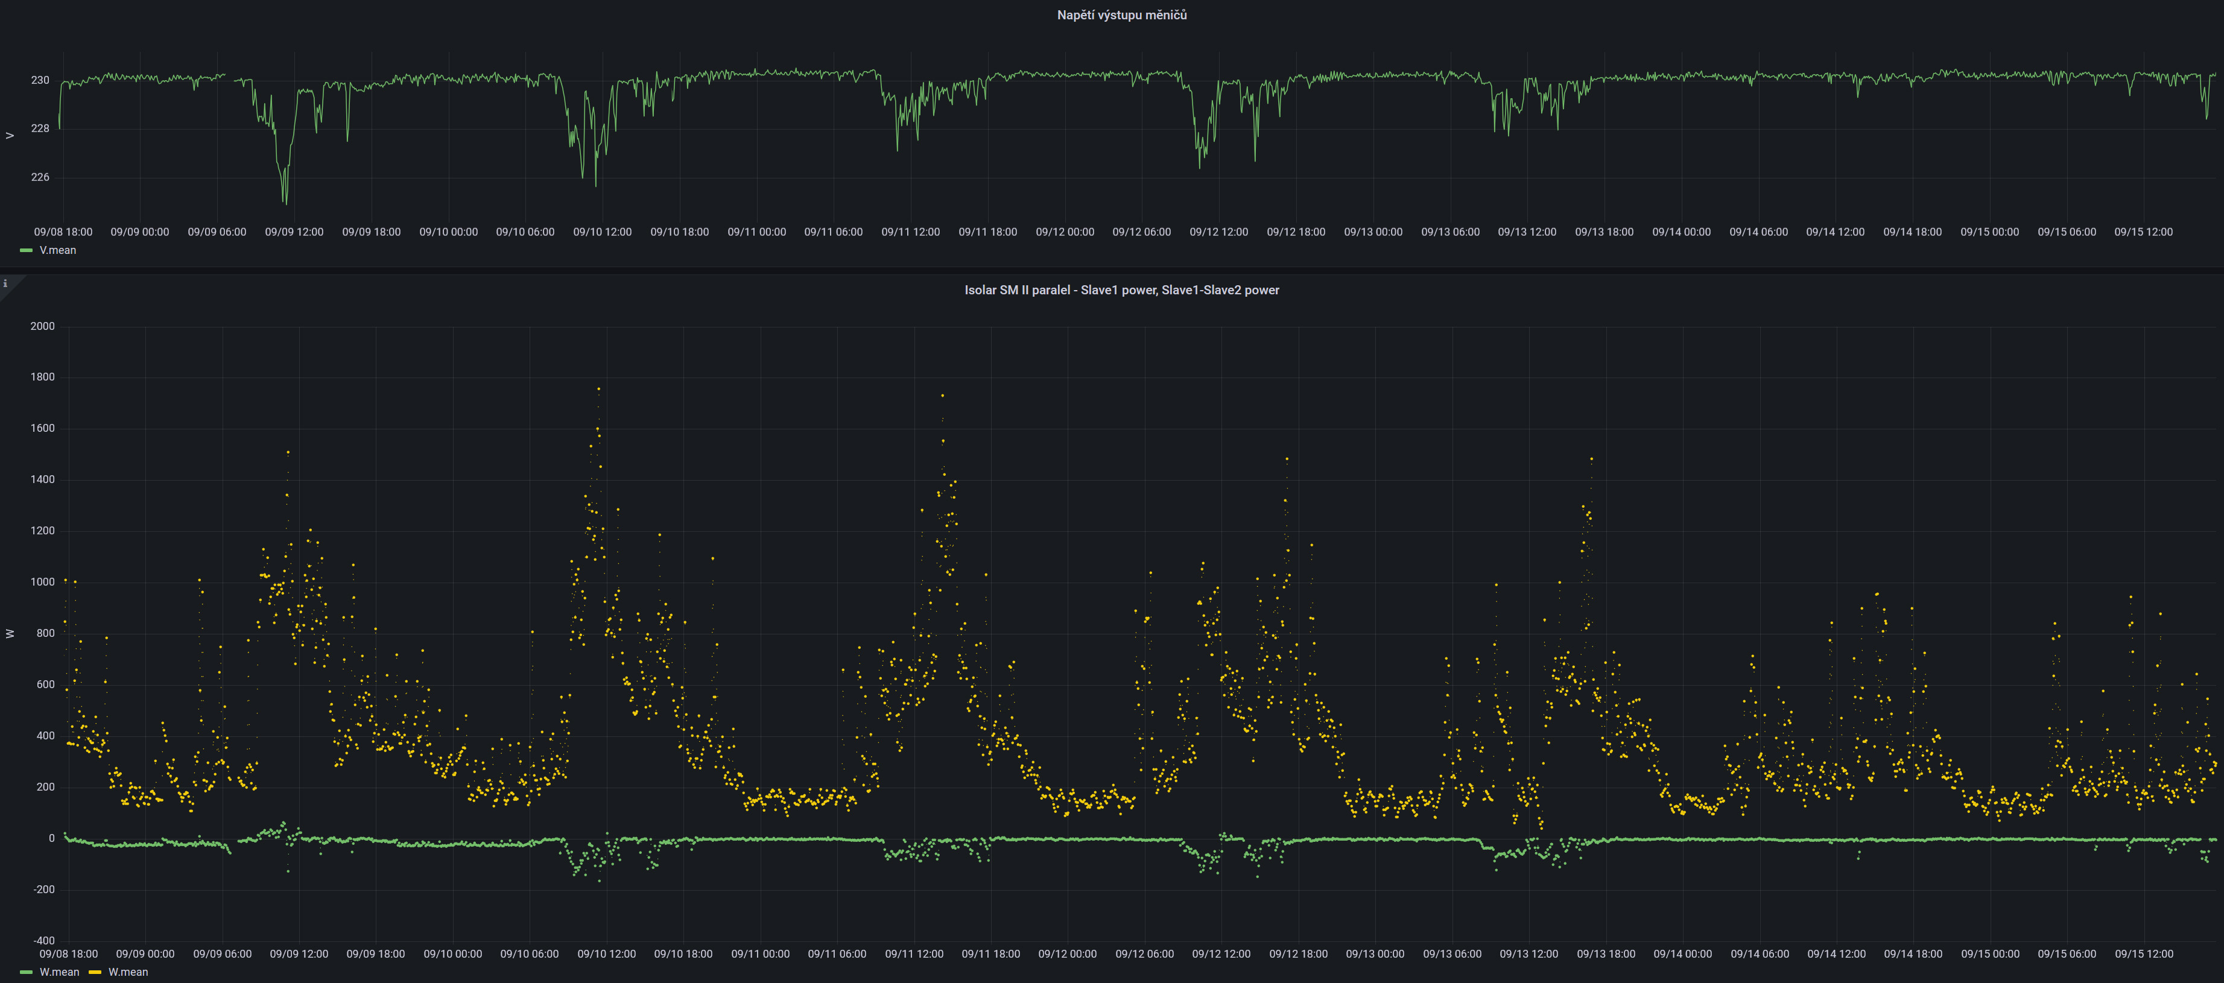
Task: Click the yellow power peak near 09/11 12:00
Action: [x=942, y=395]
